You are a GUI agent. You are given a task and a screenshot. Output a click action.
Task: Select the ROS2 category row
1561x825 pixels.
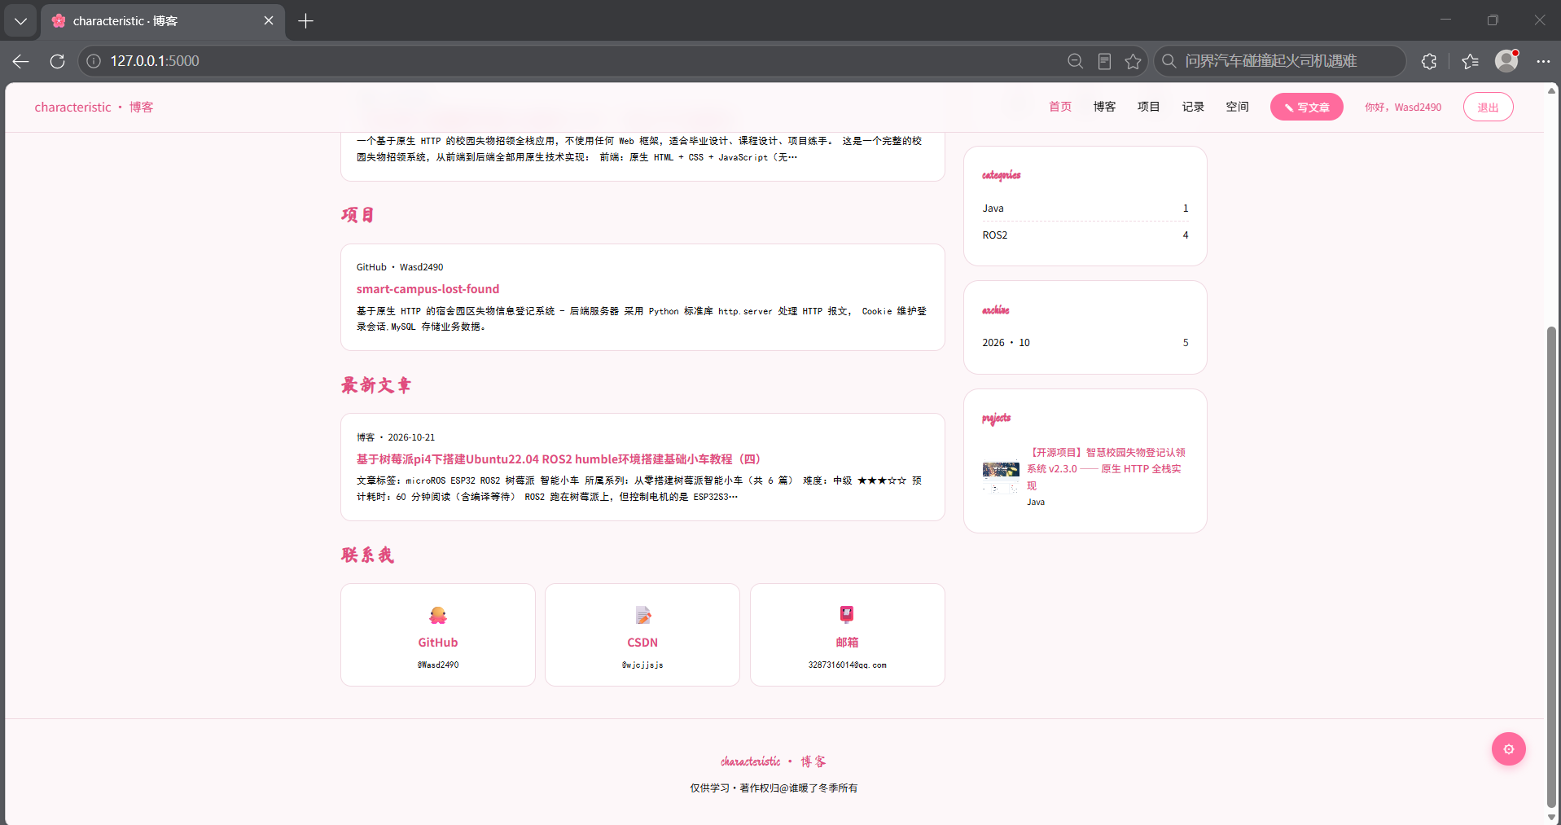tap(1085, 235)
